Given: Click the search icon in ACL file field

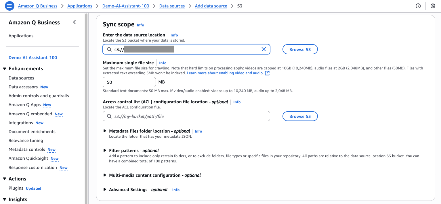Looking at the screenshot, I should click(109, 116).
